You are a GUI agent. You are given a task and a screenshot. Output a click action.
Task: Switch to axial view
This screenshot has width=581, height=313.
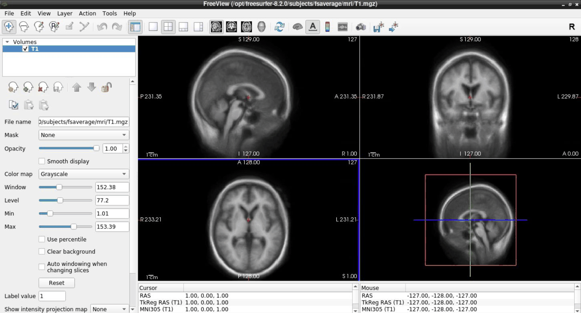246,27
